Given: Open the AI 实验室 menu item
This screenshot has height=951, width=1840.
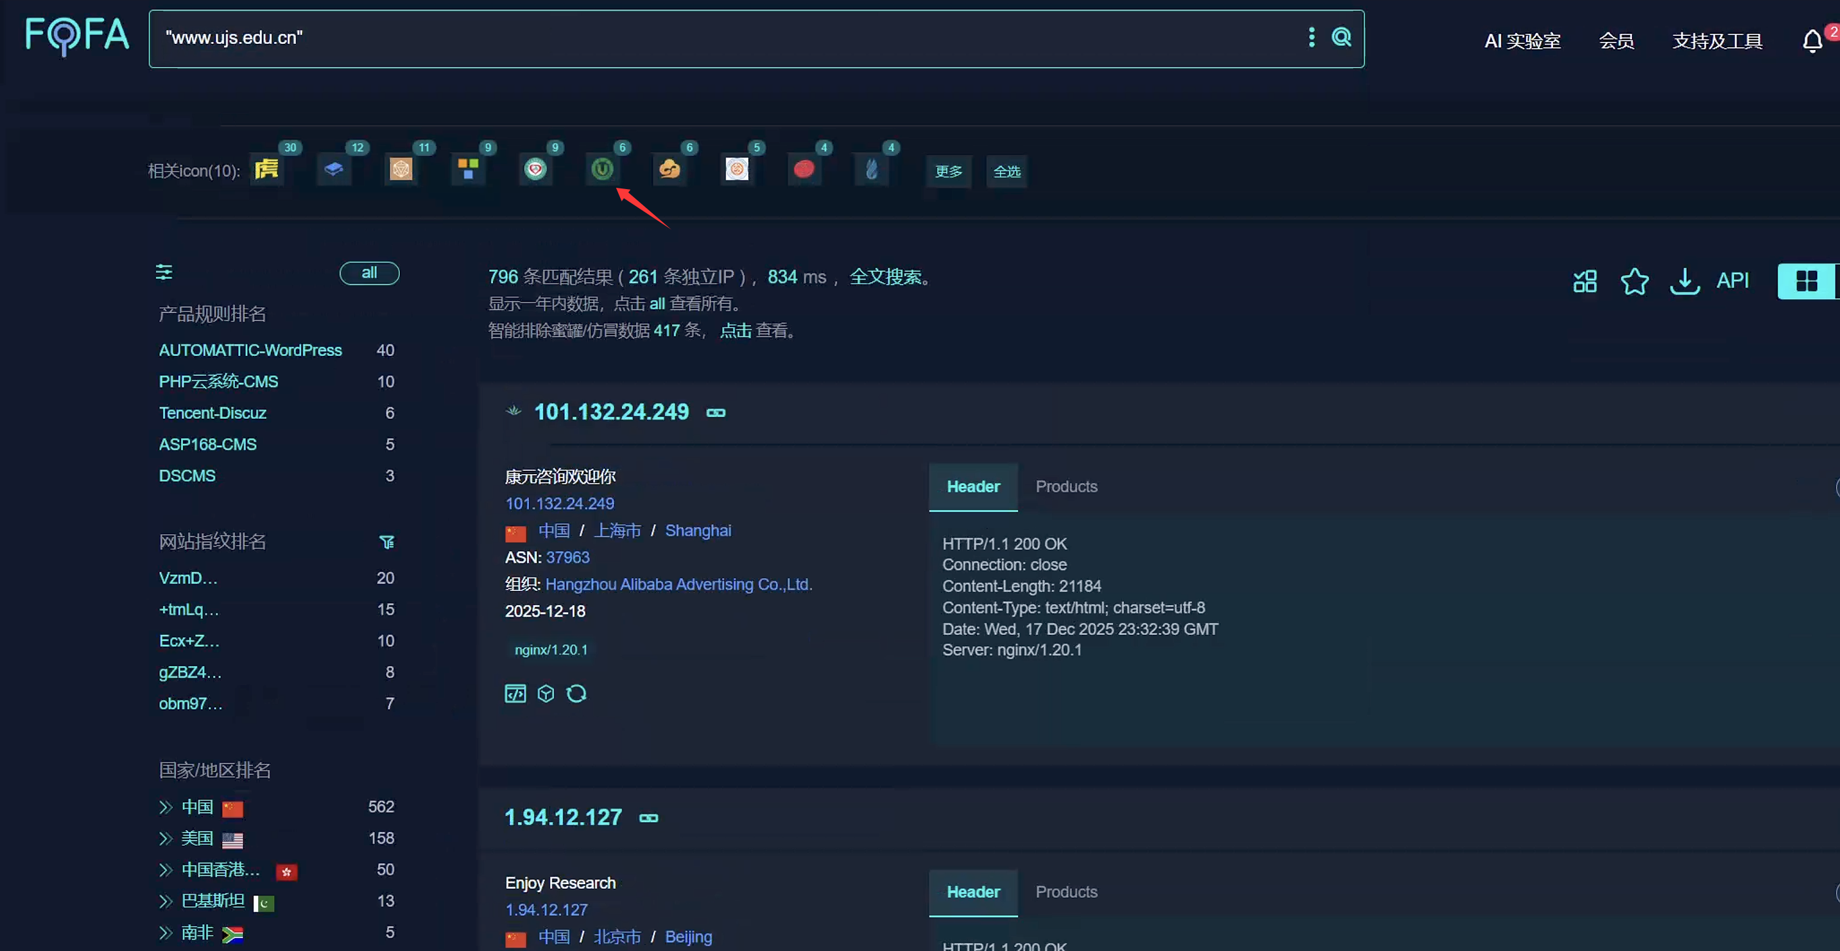Looking at the screenshot, I should click(x=1521, y=41).
